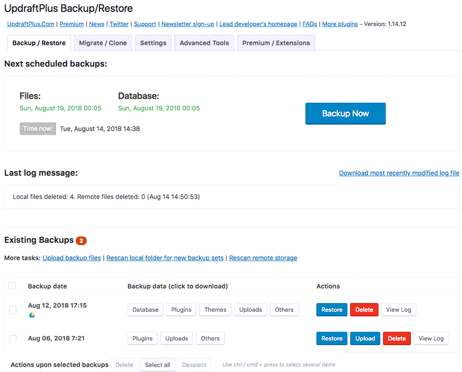Click the Deselect button
Image resolution: width=462 pixels, height=372 pixels.
tap(194, 365)
